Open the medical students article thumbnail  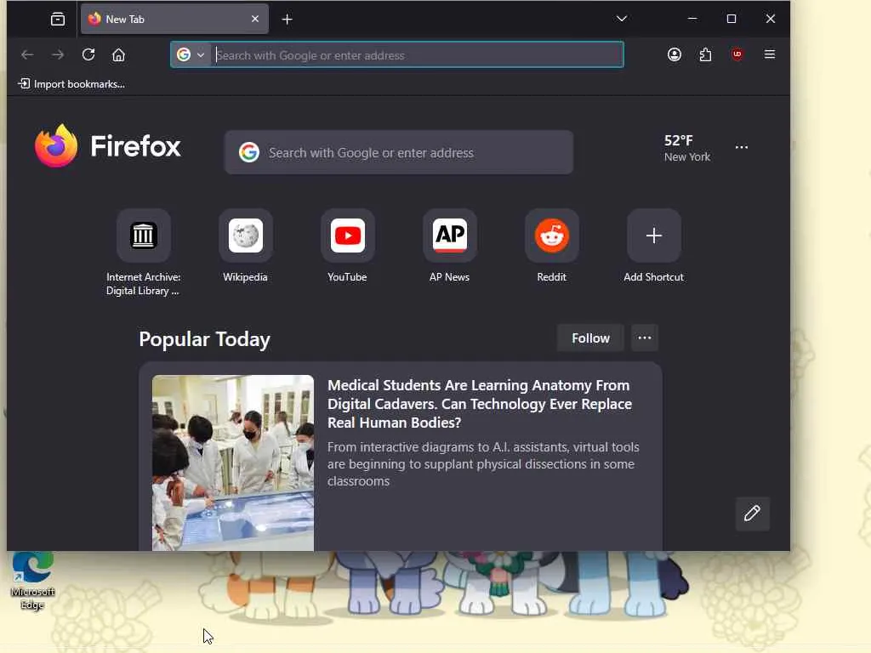tap(233, 463)
